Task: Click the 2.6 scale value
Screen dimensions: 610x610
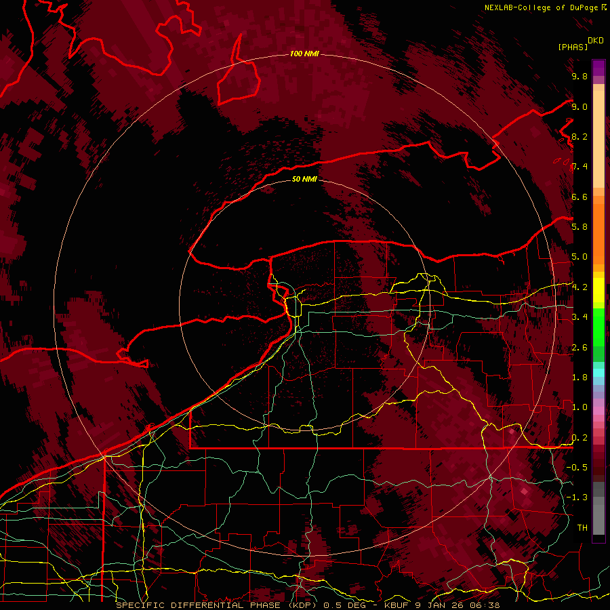Action: coord(579,347)
